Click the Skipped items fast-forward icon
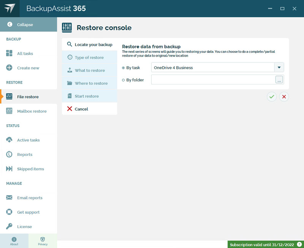 [9, 169]
